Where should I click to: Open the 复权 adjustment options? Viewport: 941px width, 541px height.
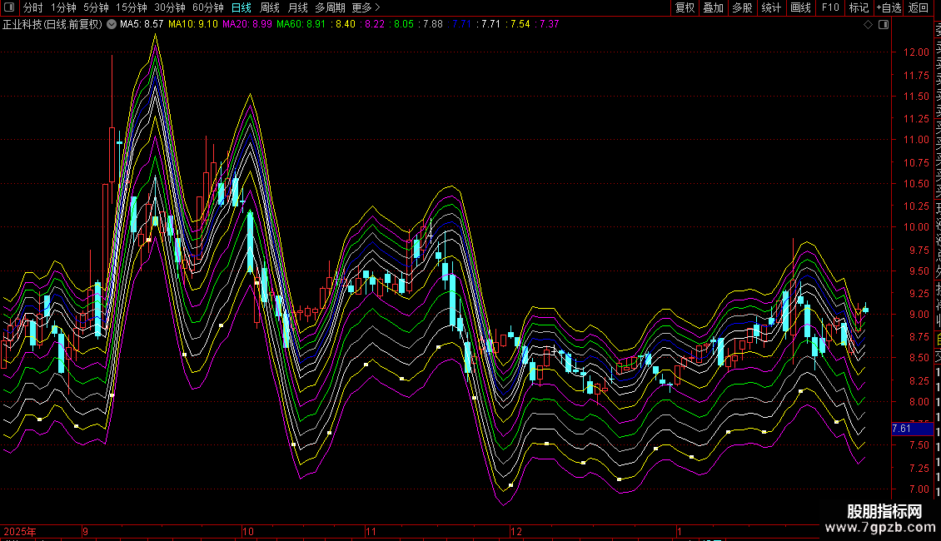pos(685,7)
